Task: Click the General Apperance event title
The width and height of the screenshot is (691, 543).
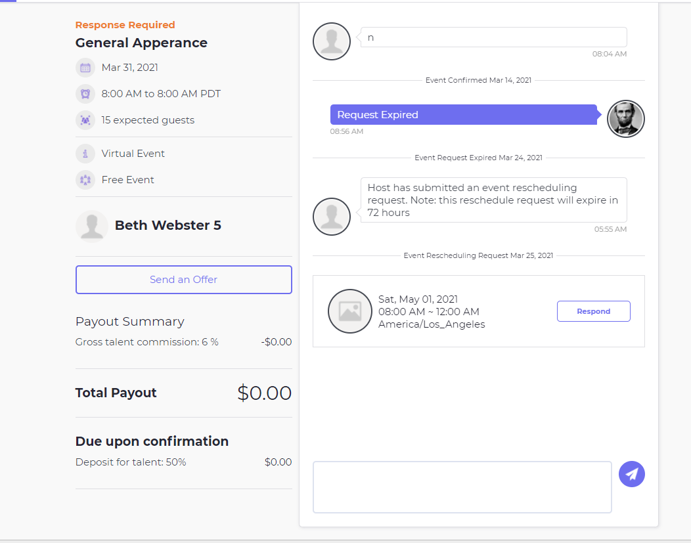Action: (x=141, y=43)
